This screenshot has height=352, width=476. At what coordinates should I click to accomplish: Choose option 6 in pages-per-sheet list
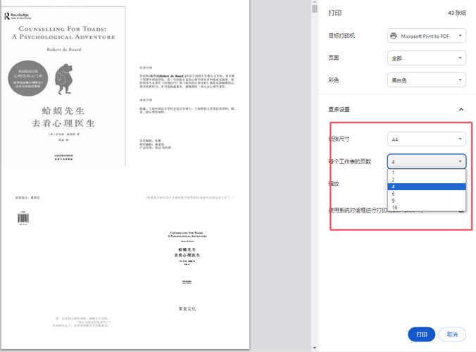point(427,194)
